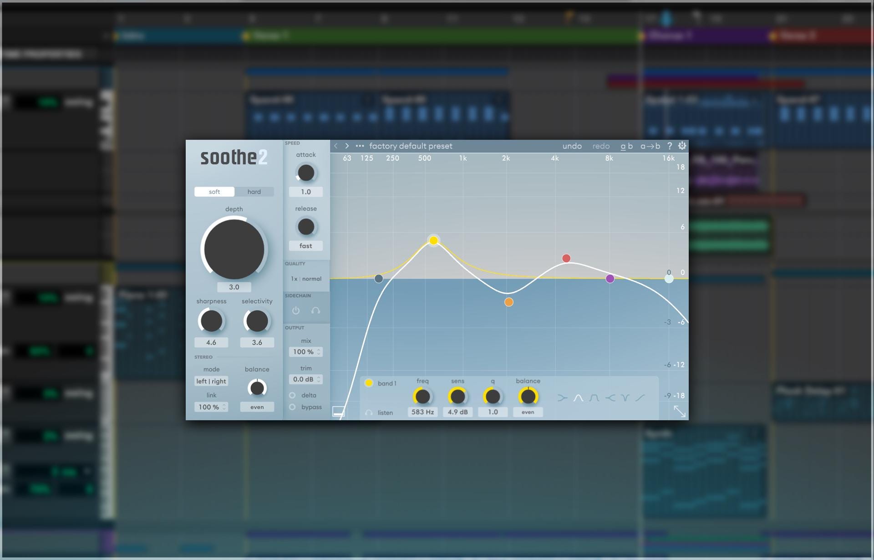Image resolution: width=874 pixels, height=560 pixels.
Task: Click the attack value field 1.0
Action: 306,192
